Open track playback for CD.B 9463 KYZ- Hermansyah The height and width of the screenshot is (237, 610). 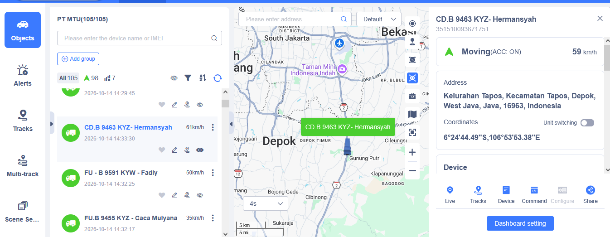(187, 150)
